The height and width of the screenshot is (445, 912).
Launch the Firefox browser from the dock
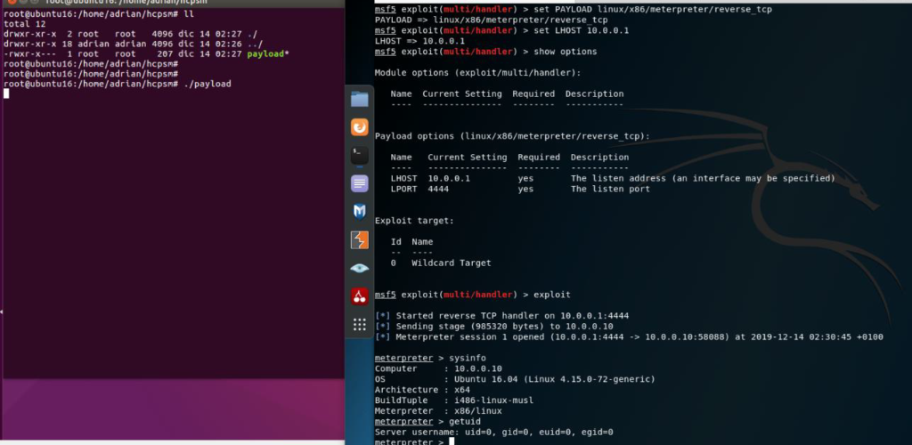coord(360,127)
